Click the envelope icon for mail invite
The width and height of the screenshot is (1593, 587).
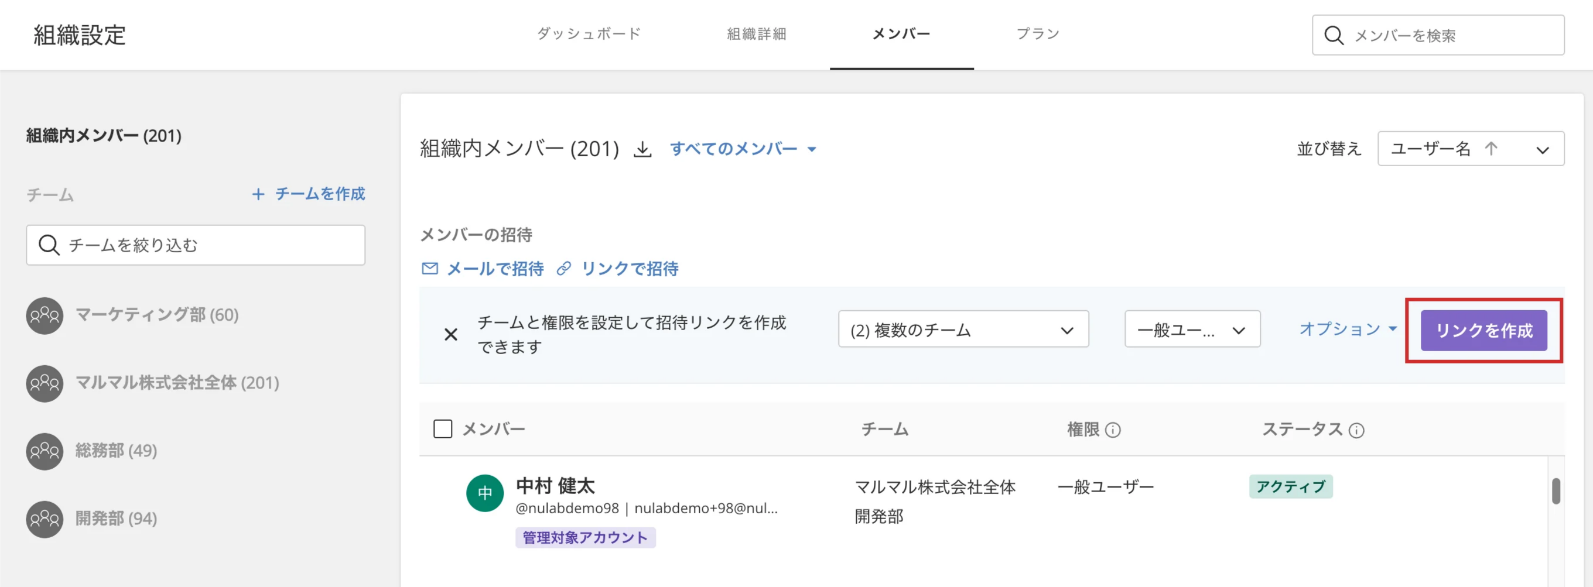(x=430, y=268)
